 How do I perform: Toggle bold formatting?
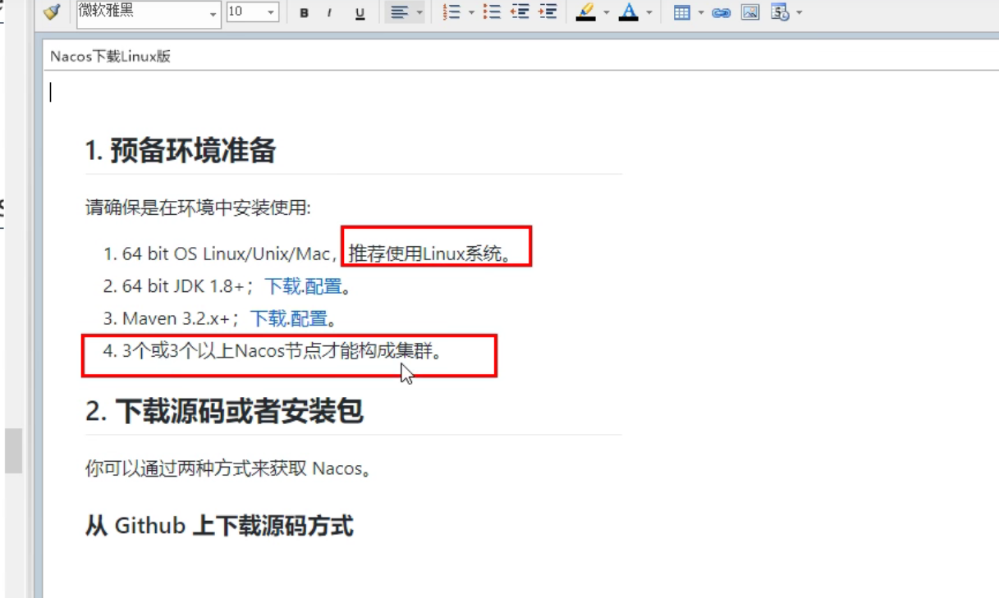tap(305, 13)
